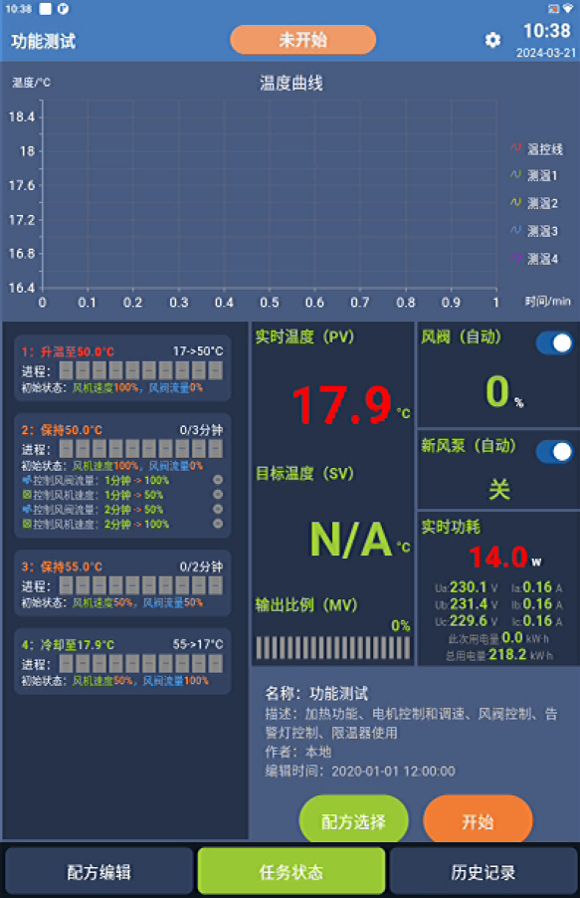Toggle the 风阀（自动） switch
This screenshot has height=898, width=580.
[x=554, y=343]
